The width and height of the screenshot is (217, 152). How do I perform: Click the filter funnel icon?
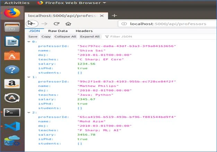[x=107, y=36]
